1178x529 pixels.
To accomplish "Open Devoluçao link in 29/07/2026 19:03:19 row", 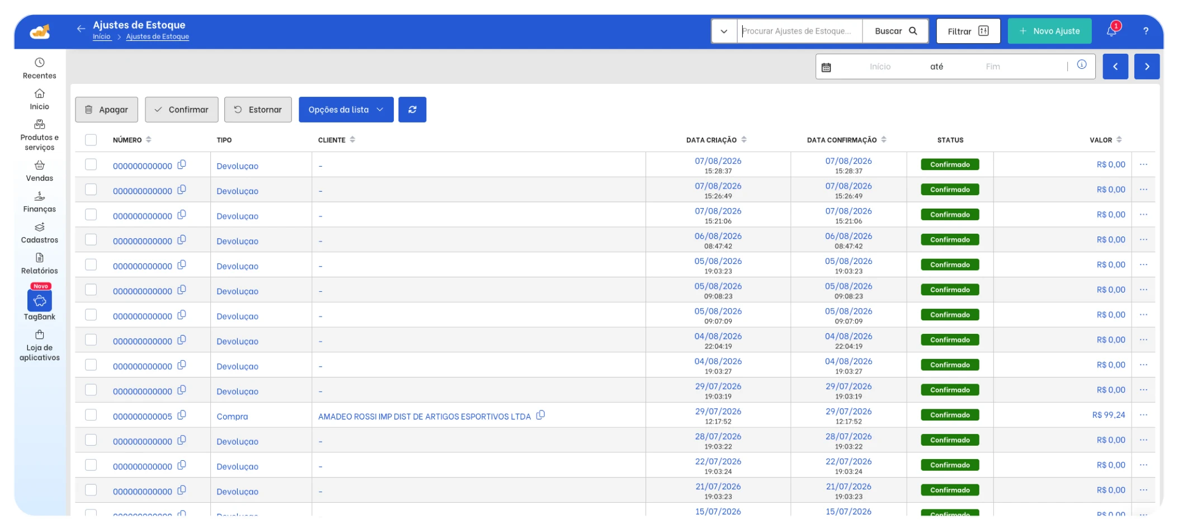I will [x=237, y=391].
